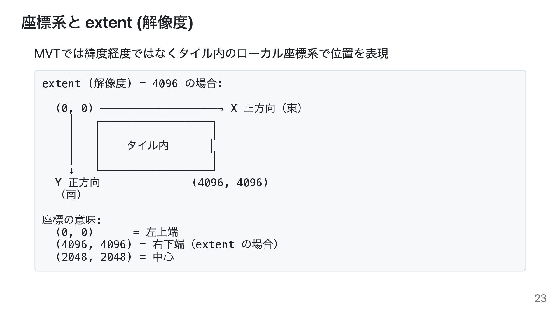The width and height of the screenshot is (560, 315).
Task: Click the "左上端" text in the list
Action: point(162,232)
